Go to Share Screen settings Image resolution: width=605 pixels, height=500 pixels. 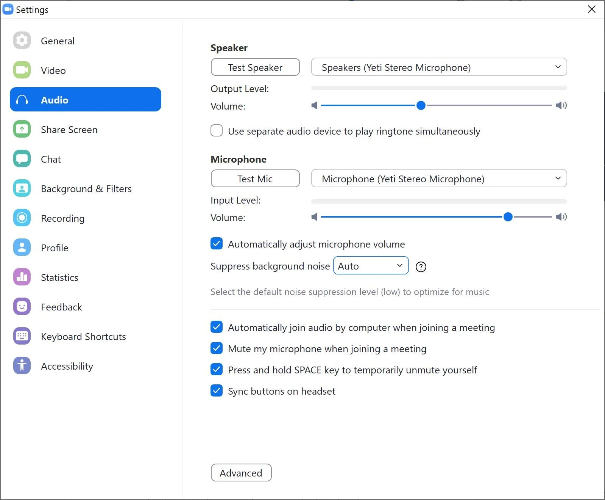click(x=86, y=129)
